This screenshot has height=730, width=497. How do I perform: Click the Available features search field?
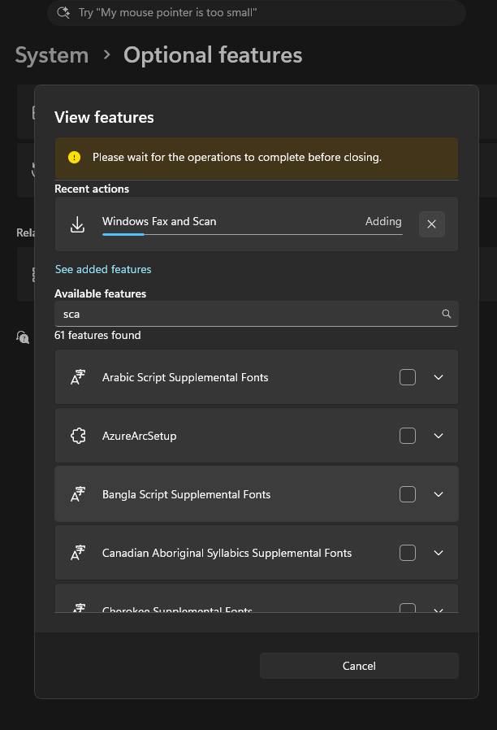(x=256, y=314)
